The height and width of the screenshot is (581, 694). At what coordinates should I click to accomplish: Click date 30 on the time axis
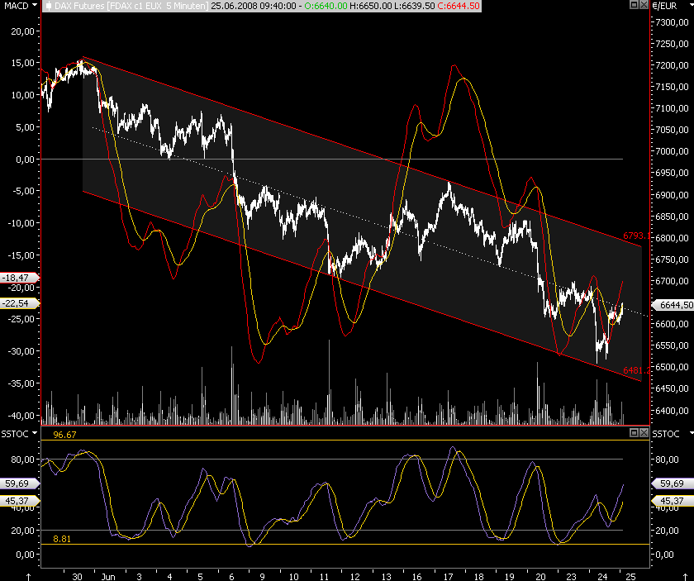77,577
